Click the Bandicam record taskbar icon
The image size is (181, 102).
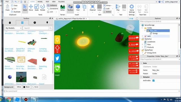26,99
